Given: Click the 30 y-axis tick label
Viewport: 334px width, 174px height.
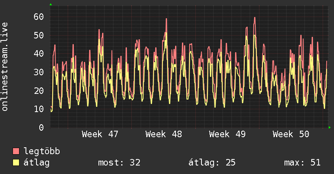Looking at the screenshot, I should pos(39,72).
